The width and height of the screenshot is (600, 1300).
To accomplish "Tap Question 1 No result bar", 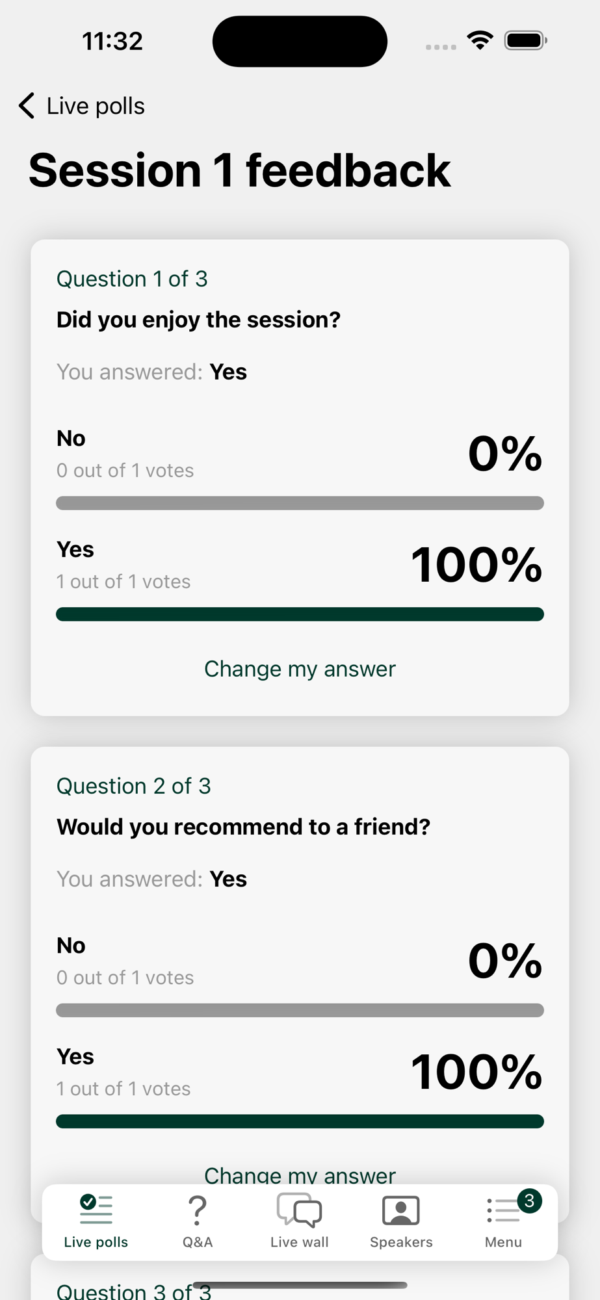I will click(x=300, y=503).
